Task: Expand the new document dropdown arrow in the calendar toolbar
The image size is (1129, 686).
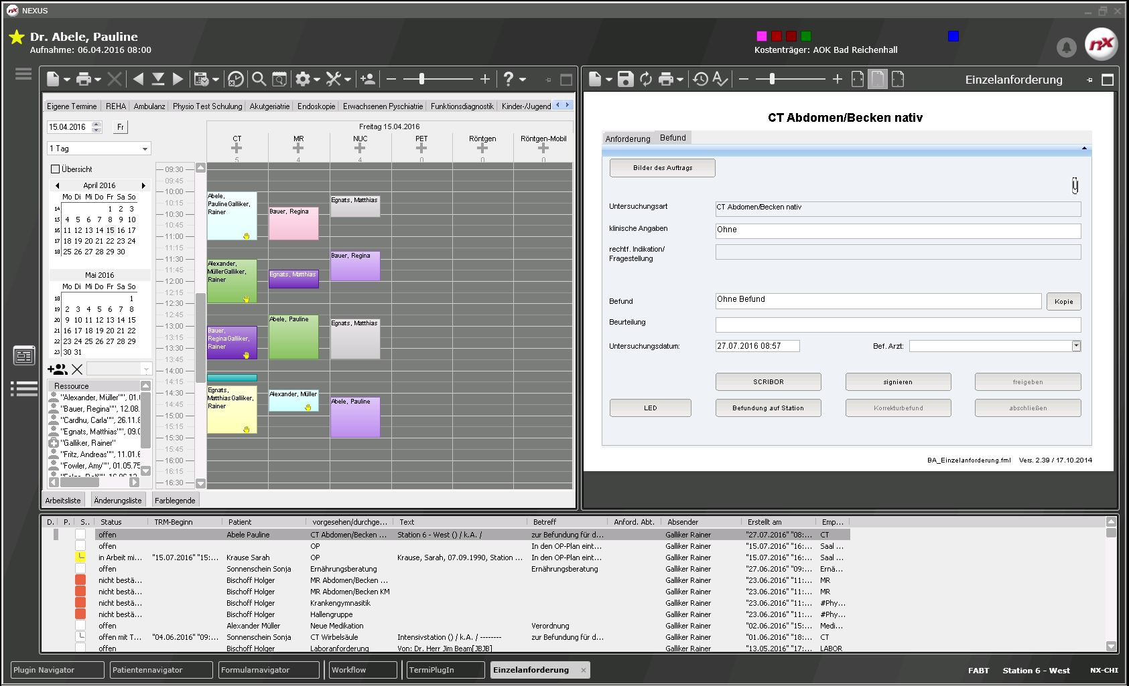Action: pyautogui.click(x=67, y=80)
